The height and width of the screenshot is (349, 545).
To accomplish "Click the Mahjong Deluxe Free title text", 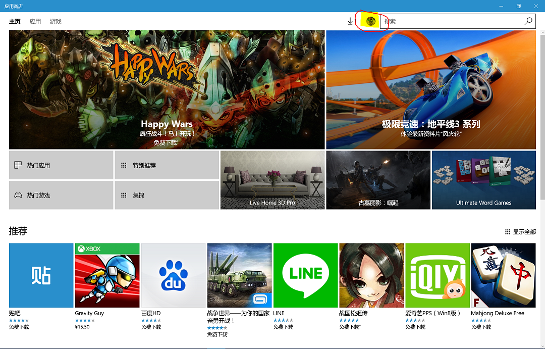I will point(498,313).
